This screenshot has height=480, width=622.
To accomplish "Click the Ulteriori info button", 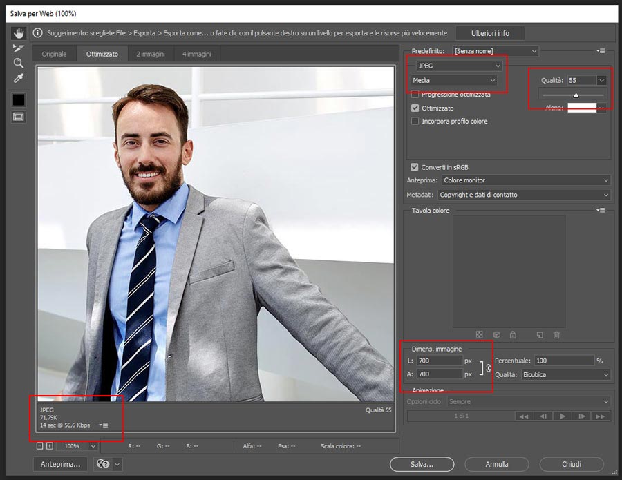I will [490, 33].
